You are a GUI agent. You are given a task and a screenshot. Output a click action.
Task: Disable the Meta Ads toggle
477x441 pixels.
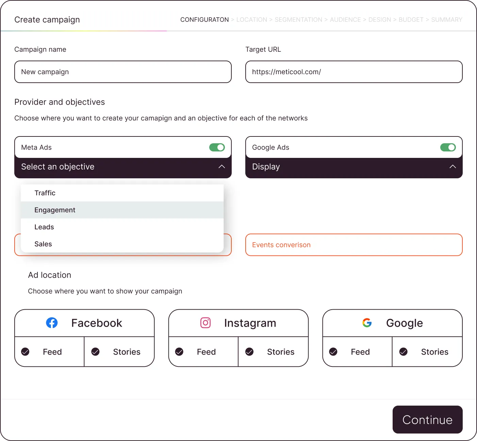coord(217,147)
